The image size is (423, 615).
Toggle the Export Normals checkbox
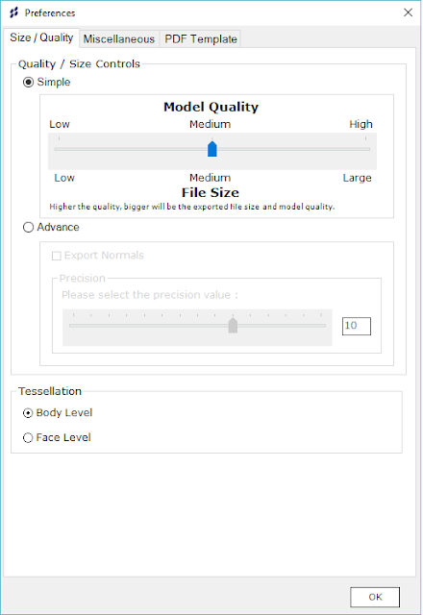[x=57, y=256]
